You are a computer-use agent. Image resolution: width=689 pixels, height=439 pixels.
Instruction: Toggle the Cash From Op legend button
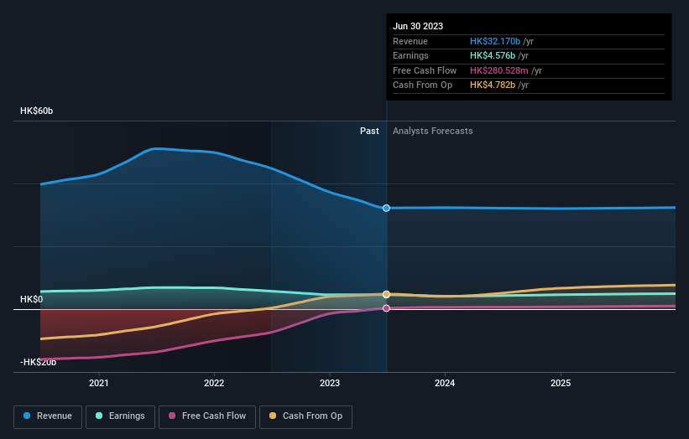pyautogui.click(x=305, y=416)
